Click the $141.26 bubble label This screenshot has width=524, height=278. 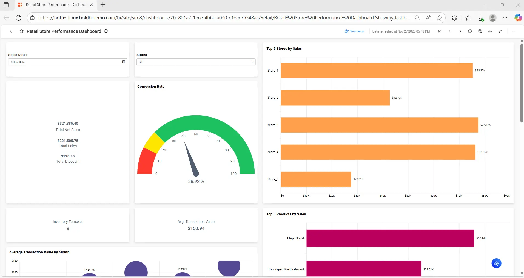90,270
